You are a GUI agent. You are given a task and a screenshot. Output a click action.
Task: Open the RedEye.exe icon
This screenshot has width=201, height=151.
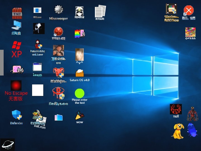[58, 93]
